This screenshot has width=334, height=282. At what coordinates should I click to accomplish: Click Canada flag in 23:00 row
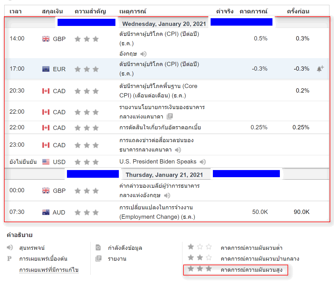46,145
